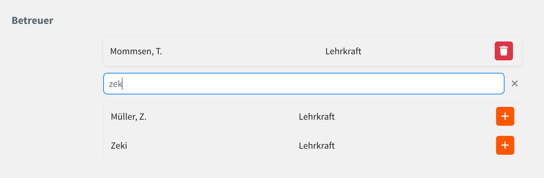Click the "Mommsen, T." supervisor name
544x178 pixels.
pos(136,51)
